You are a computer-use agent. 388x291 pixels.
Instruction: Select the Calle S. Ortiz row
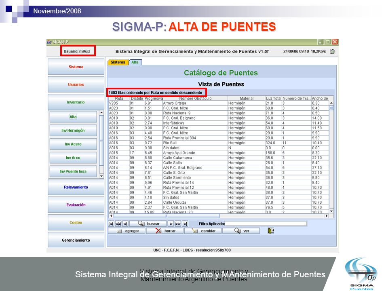[x=219, y=173]
